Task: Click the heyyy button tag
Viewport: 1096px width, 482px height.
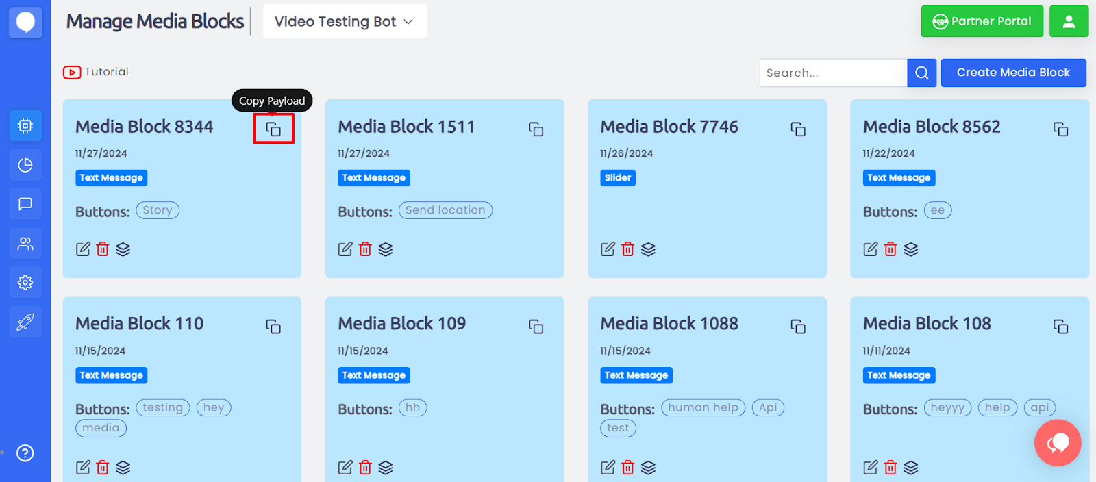Action: coord(947,407)
